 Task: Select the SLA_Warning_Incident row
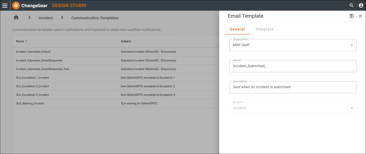(116, 103)
